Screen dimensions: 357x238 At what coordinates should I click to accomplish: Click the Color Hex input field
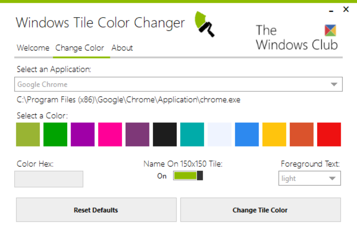[x=49, y=179]
